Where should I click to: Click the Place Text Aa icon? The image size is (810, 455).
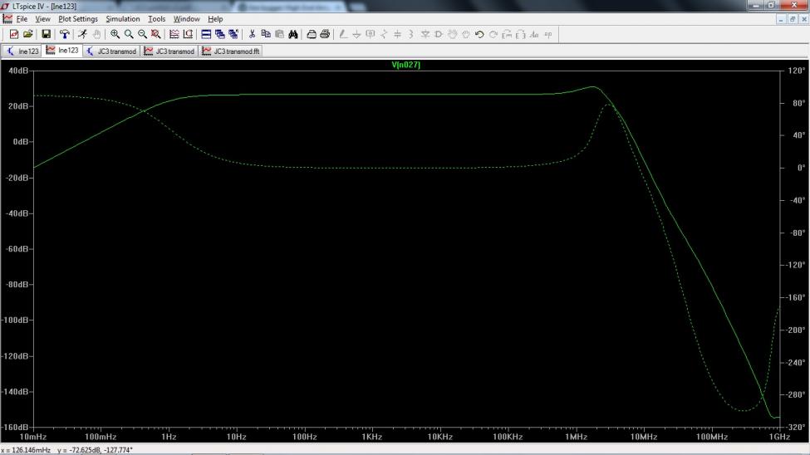tap(534, 34)
